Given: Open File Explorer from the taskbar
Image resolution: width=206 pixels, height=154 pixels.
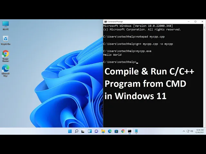Looking at the screenshot, I should (x=103, y=131).
